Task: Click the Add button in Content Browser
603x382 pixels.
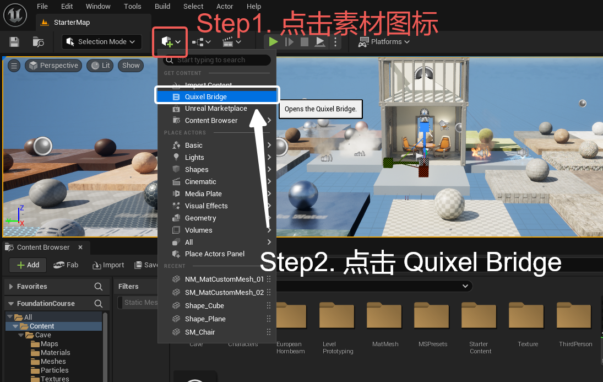Action: 28,265
